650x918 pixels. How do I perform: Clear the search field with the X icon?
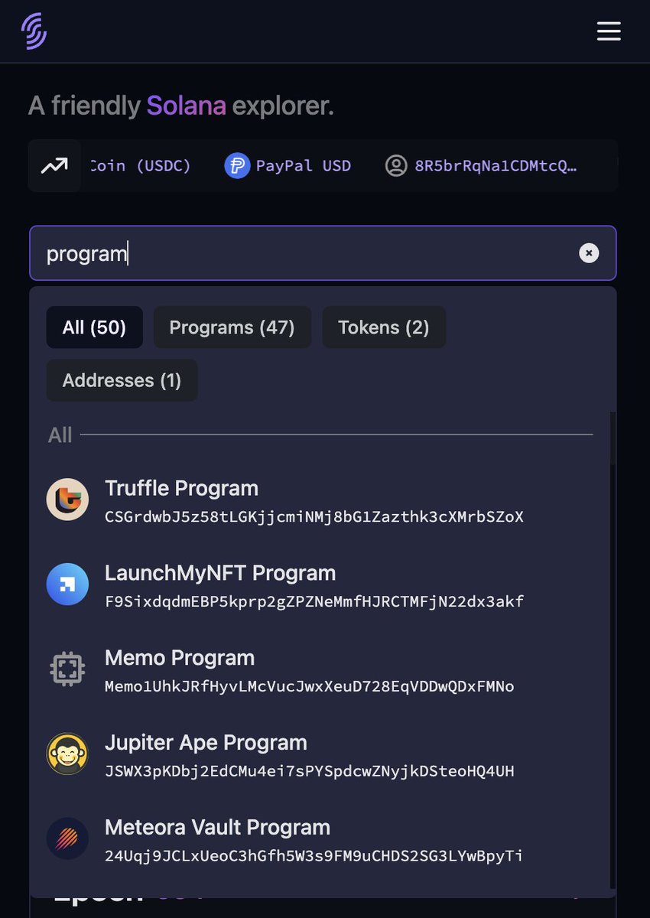tap(589, 253)
